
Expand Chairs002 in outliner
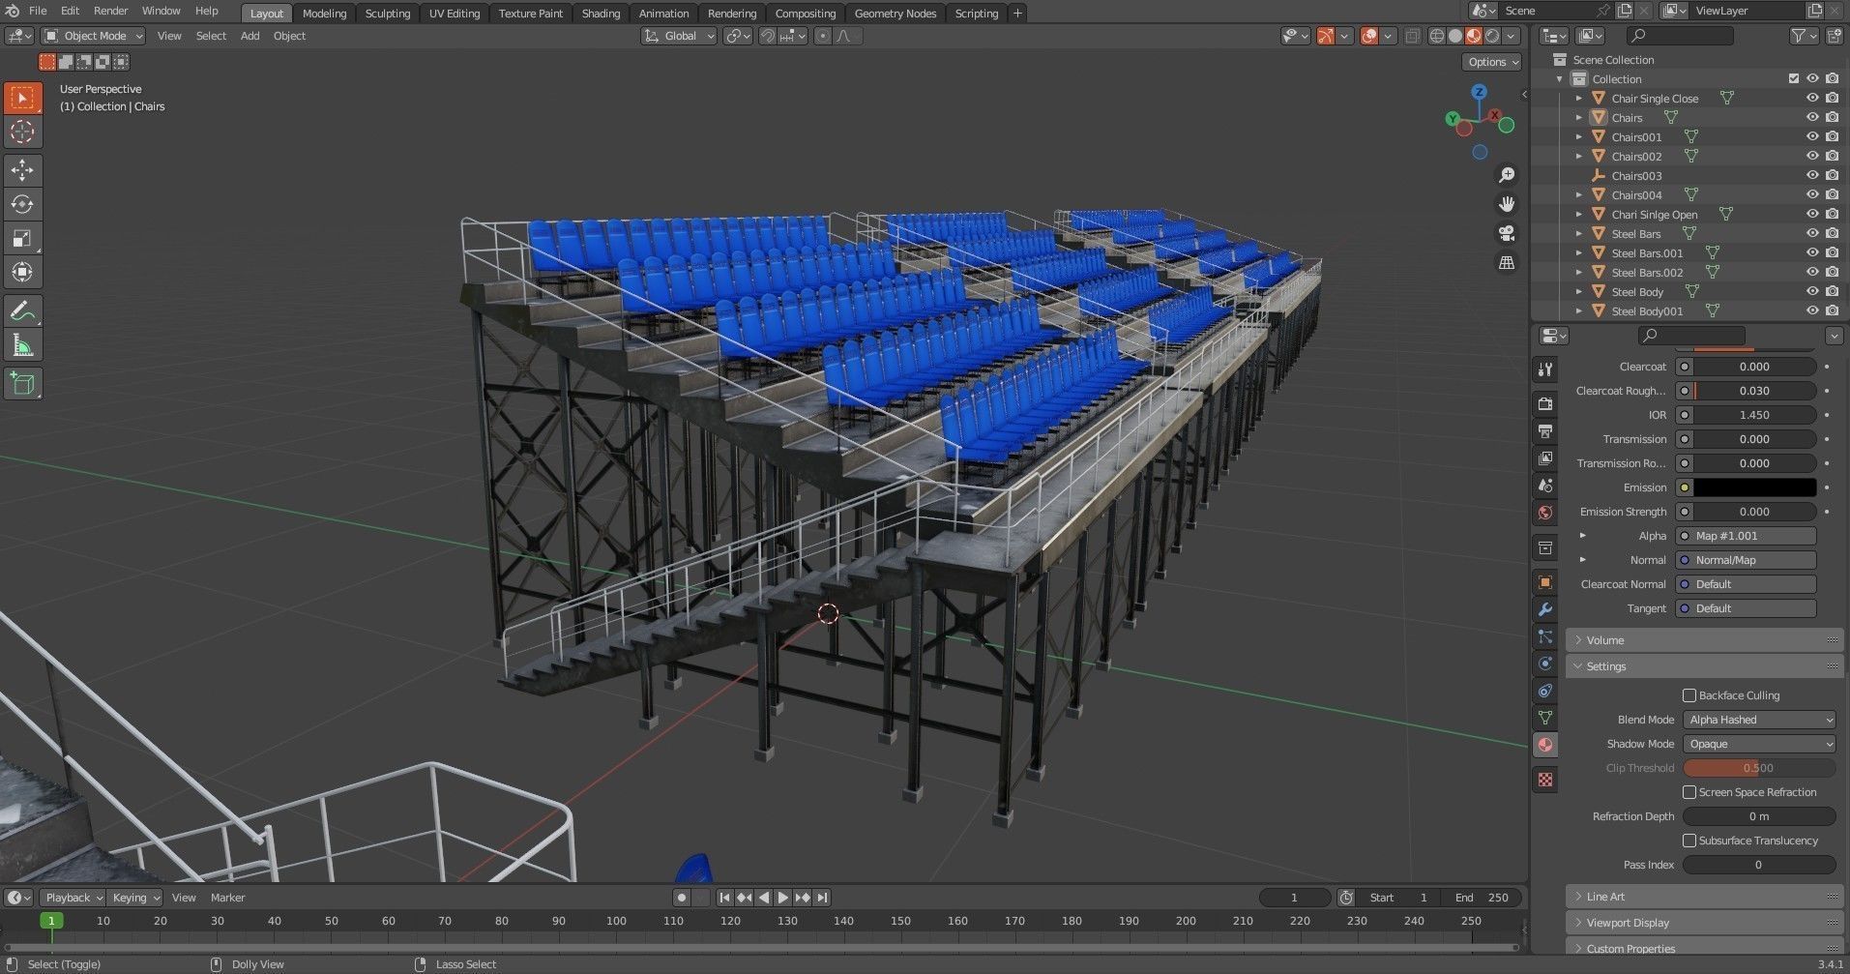click(1579, 156)
